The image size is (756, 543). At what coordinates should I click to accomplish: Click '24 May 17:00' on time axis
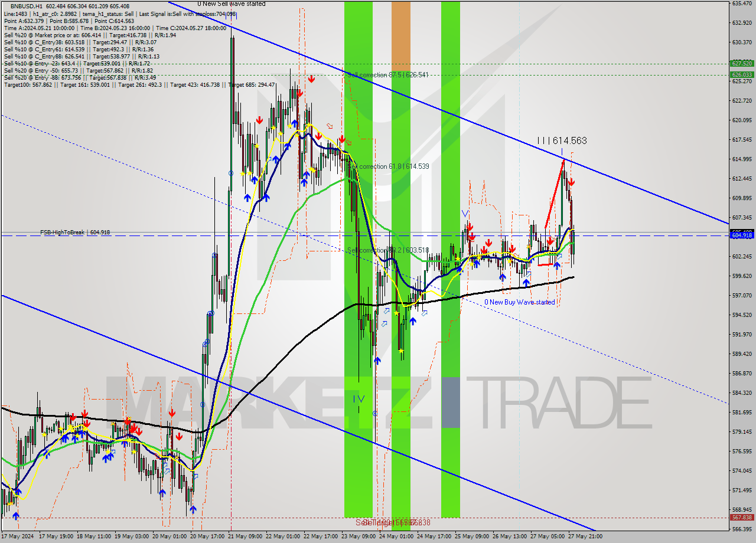click(x=435, y=537)
